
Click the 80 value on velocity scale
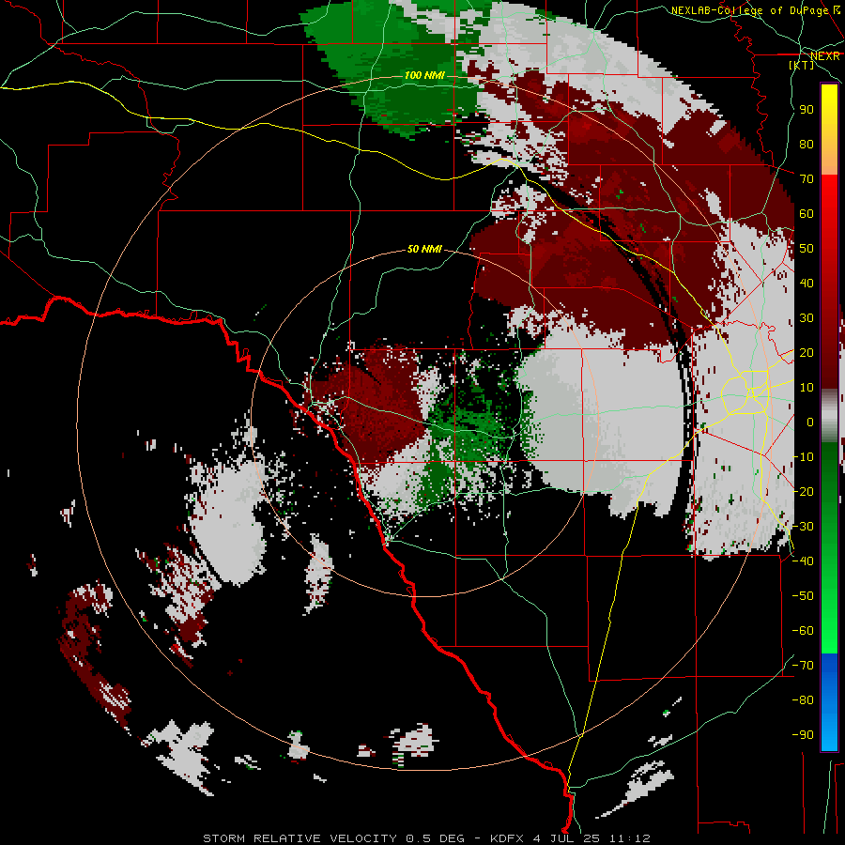tap(807, 144)
